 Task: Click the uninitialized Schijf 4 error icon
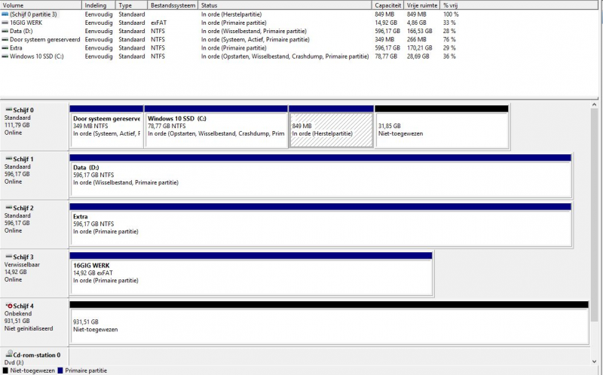click(8, 306)
